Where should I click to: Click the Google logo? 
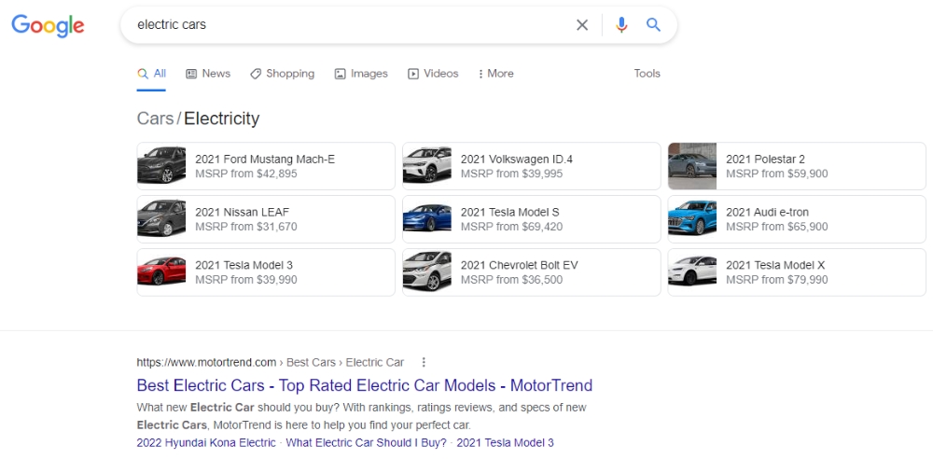[x=48, y=25]
